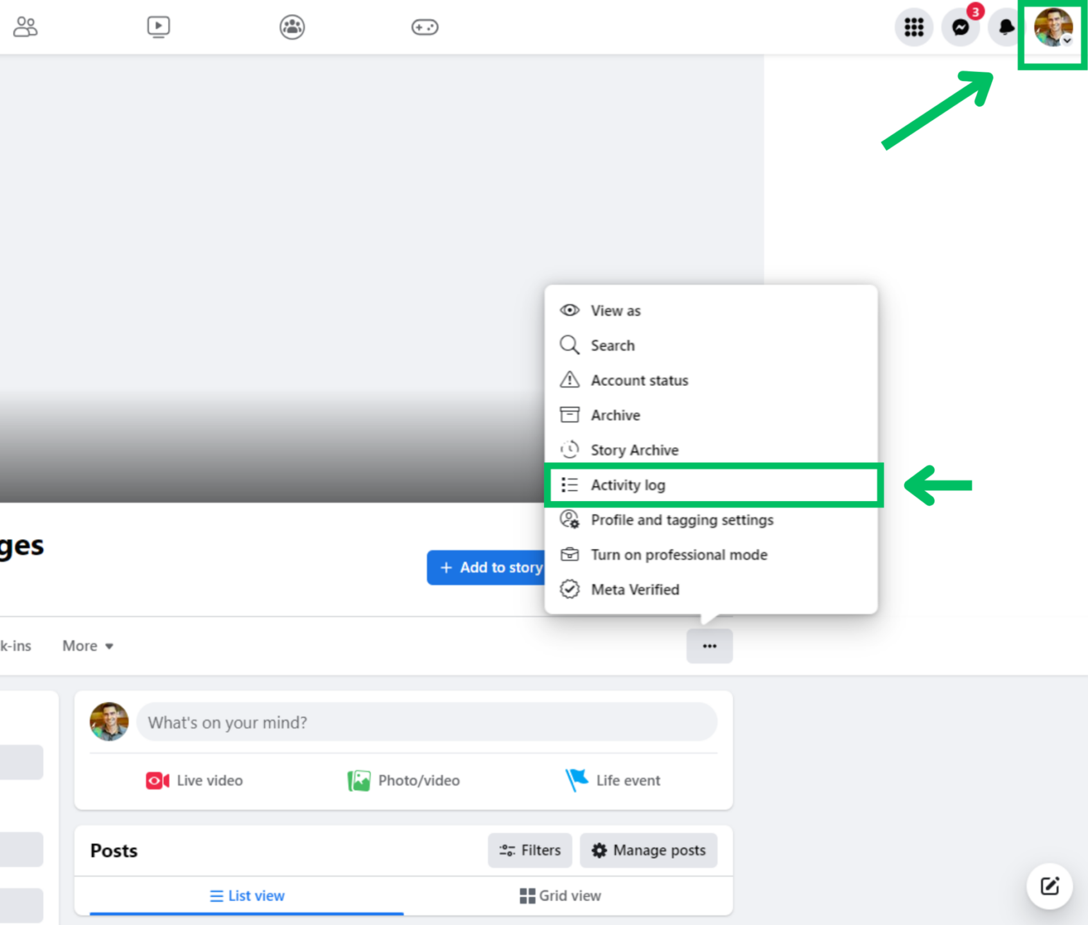Click the What's on your mind field

[426, 722]
